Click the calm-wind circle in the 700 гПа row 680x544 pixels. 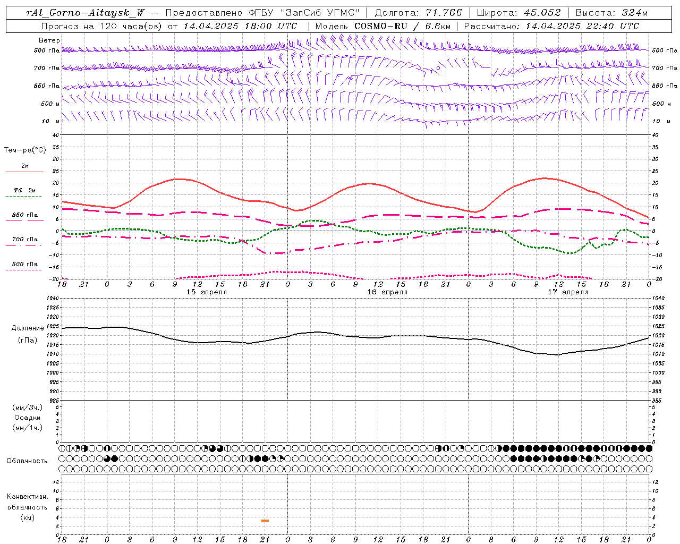tap(438, 68)
